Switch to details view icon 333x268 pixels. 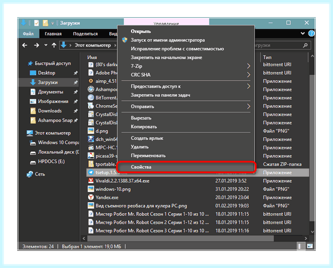(301, 246)
